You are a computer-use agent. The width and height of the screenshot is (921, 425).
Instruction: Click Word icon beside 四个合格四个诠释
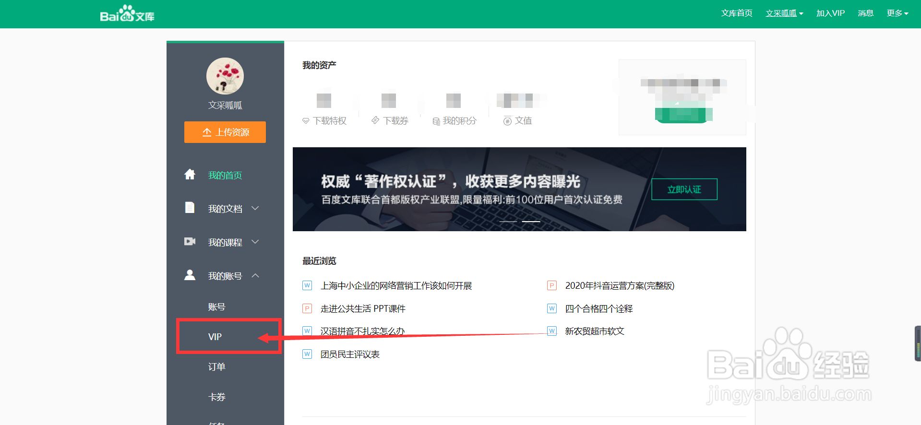point(552,308)
